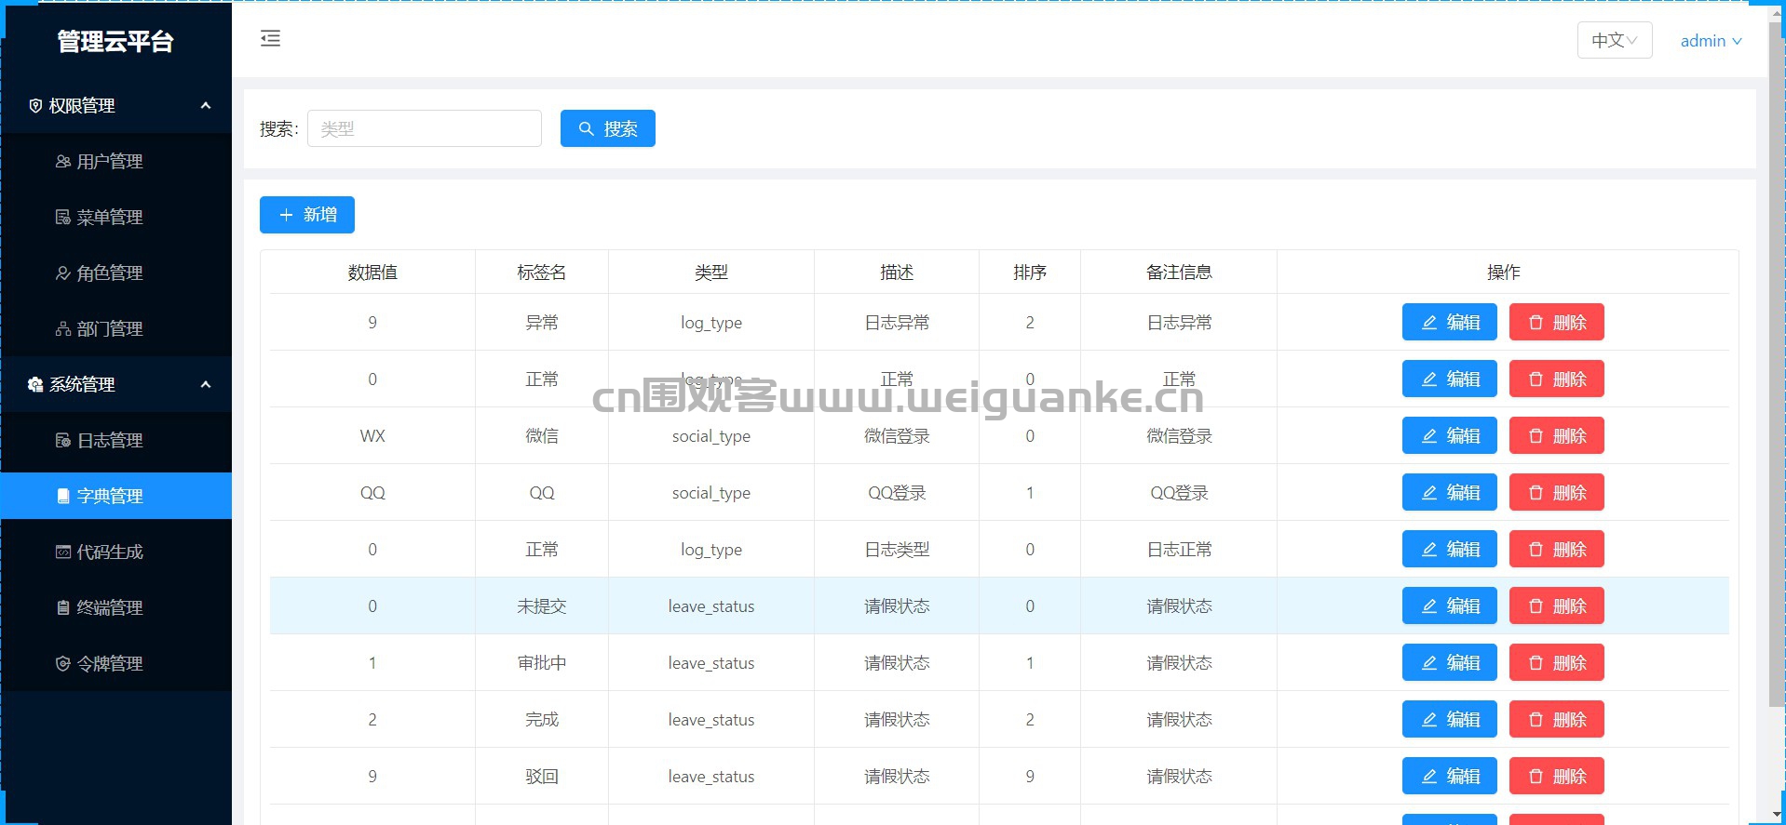Delete the row with 日志类型 description
Image resolution: width=1786 pixels, height=825 pixels.
pos(1556,549)
